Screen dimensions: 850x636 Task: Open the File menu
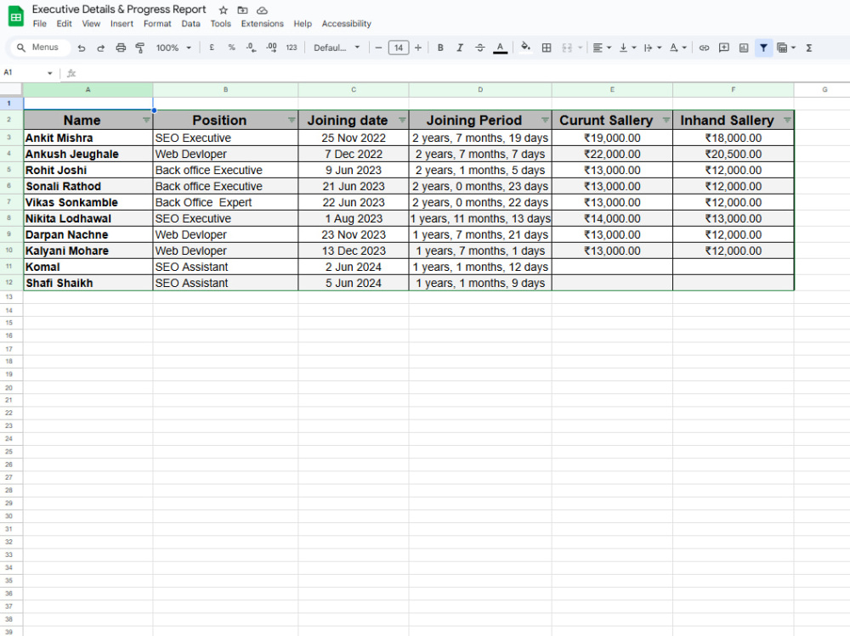tap(40, 24)
